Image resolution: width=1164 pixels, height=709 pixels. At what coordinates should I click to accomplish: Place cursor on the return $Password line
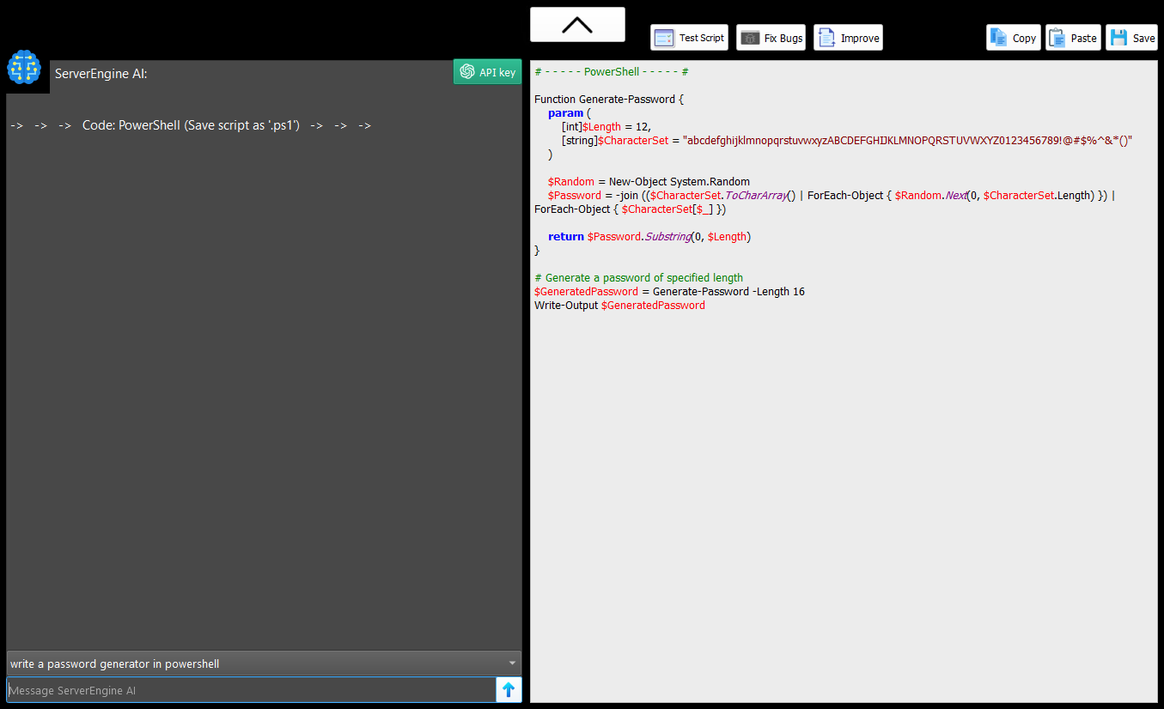[649, 237]
